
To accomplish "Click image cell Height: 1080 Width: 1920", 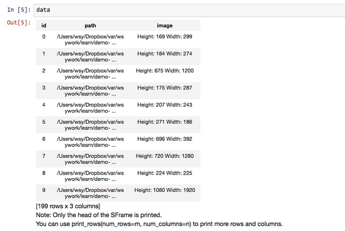I will 164,190.
